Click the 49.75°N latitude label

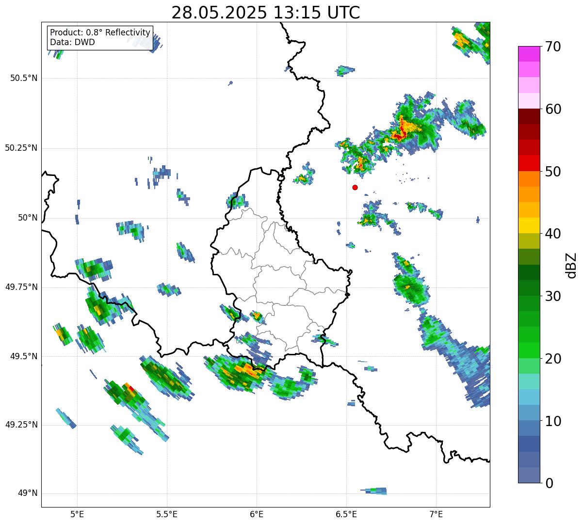(x=21, y=287)
